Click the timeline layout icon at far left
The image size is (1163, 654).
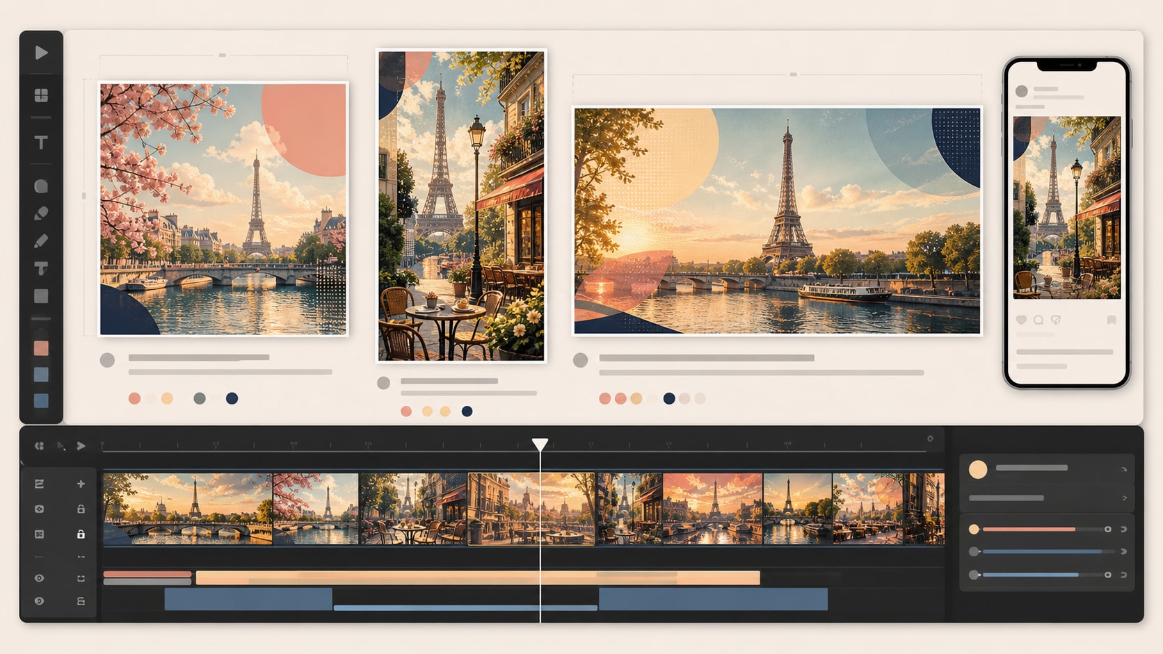coord(39,445)
